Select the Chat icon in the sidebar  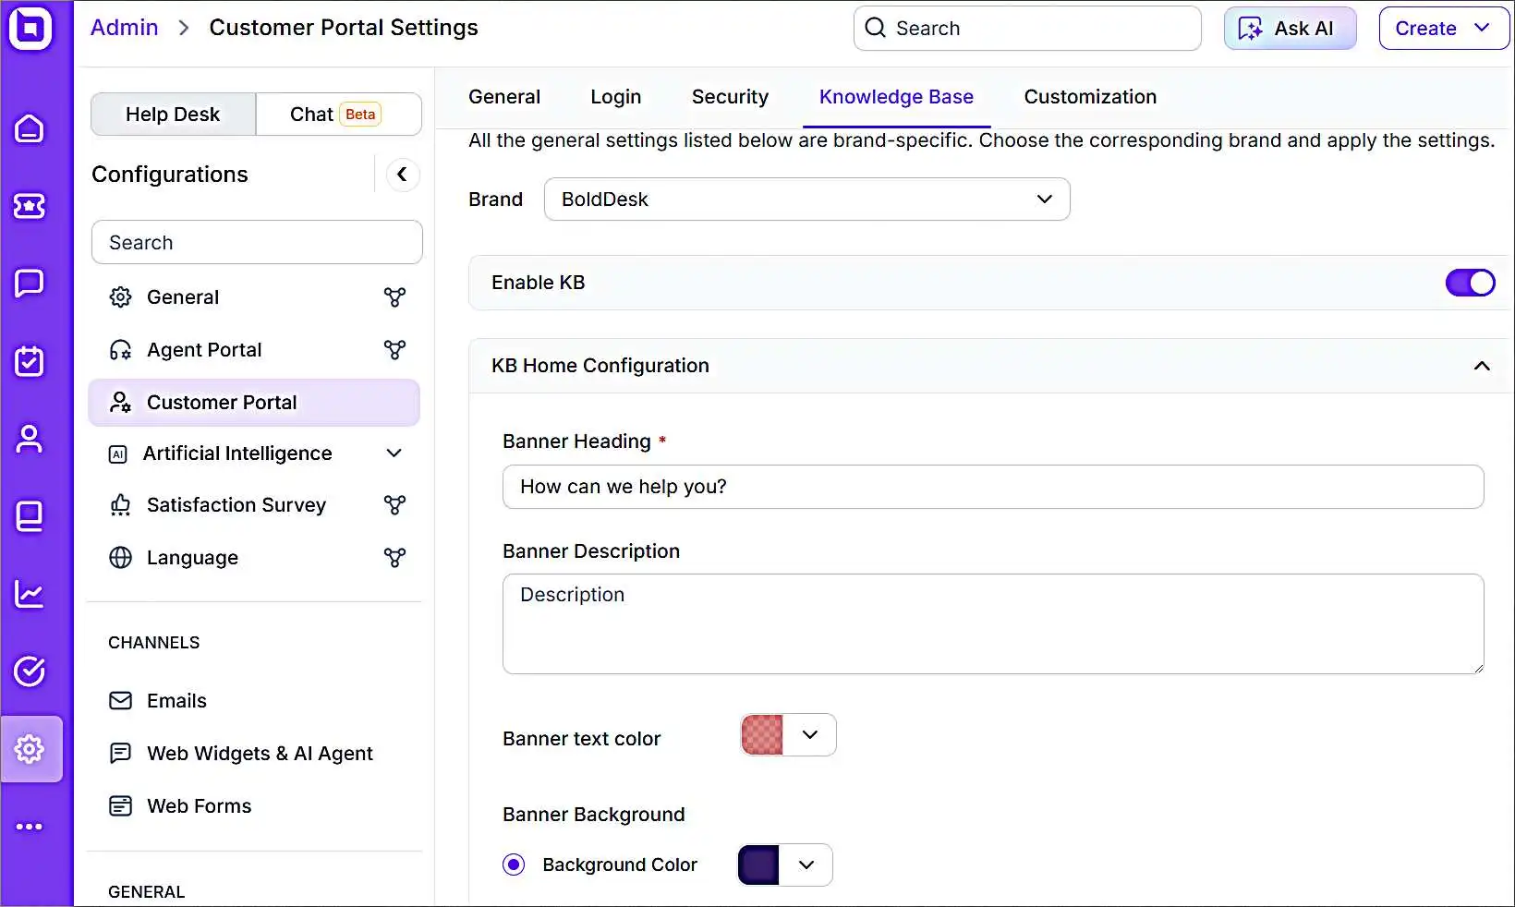click(x=30, y=284)
